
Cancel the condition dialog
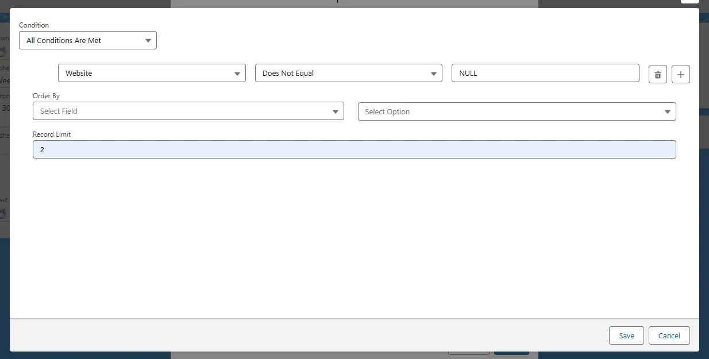coord(669,335)
